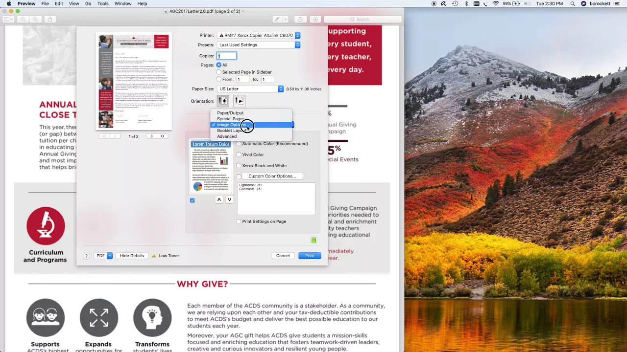Open the highlight color dropdown arrow
This screenshot has width=627, height=352.
[286, 19]
